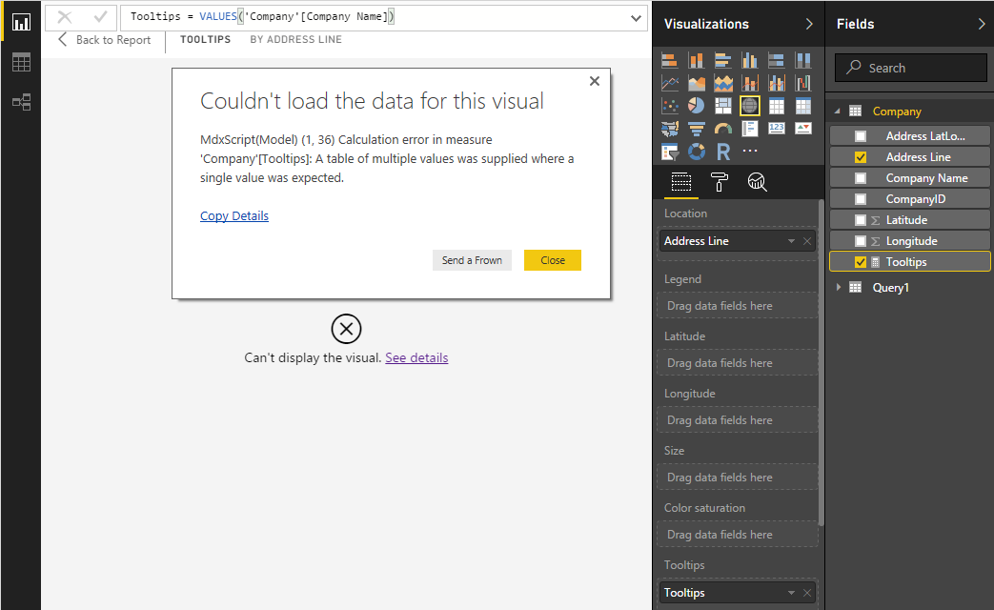This screenshot has height=610, width=994.
Task: Select Line and stacked column chart visualization
Action: [x=750, y=83]
